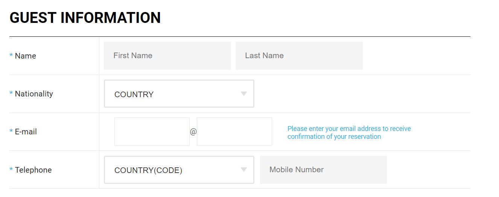Click the E-mail field label
Image resolution: width=499 pixels, height=197 pixels.
point(26,132)
